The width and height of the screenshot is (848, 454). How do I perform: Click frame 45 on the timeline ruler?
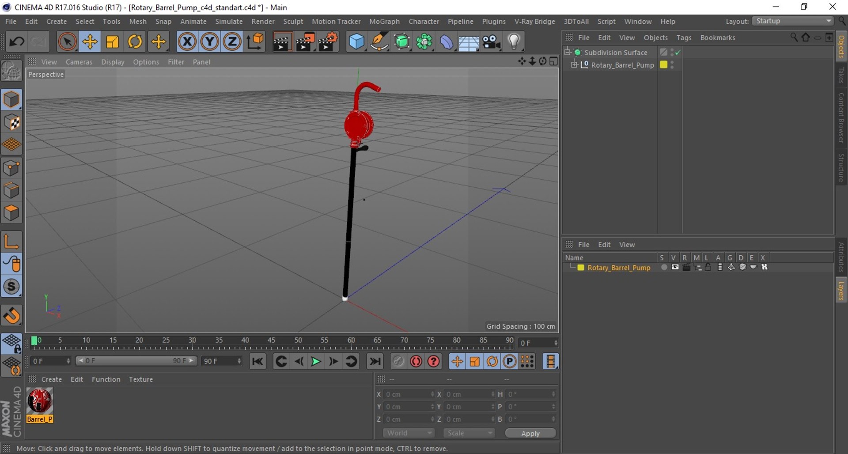[271, 340]
